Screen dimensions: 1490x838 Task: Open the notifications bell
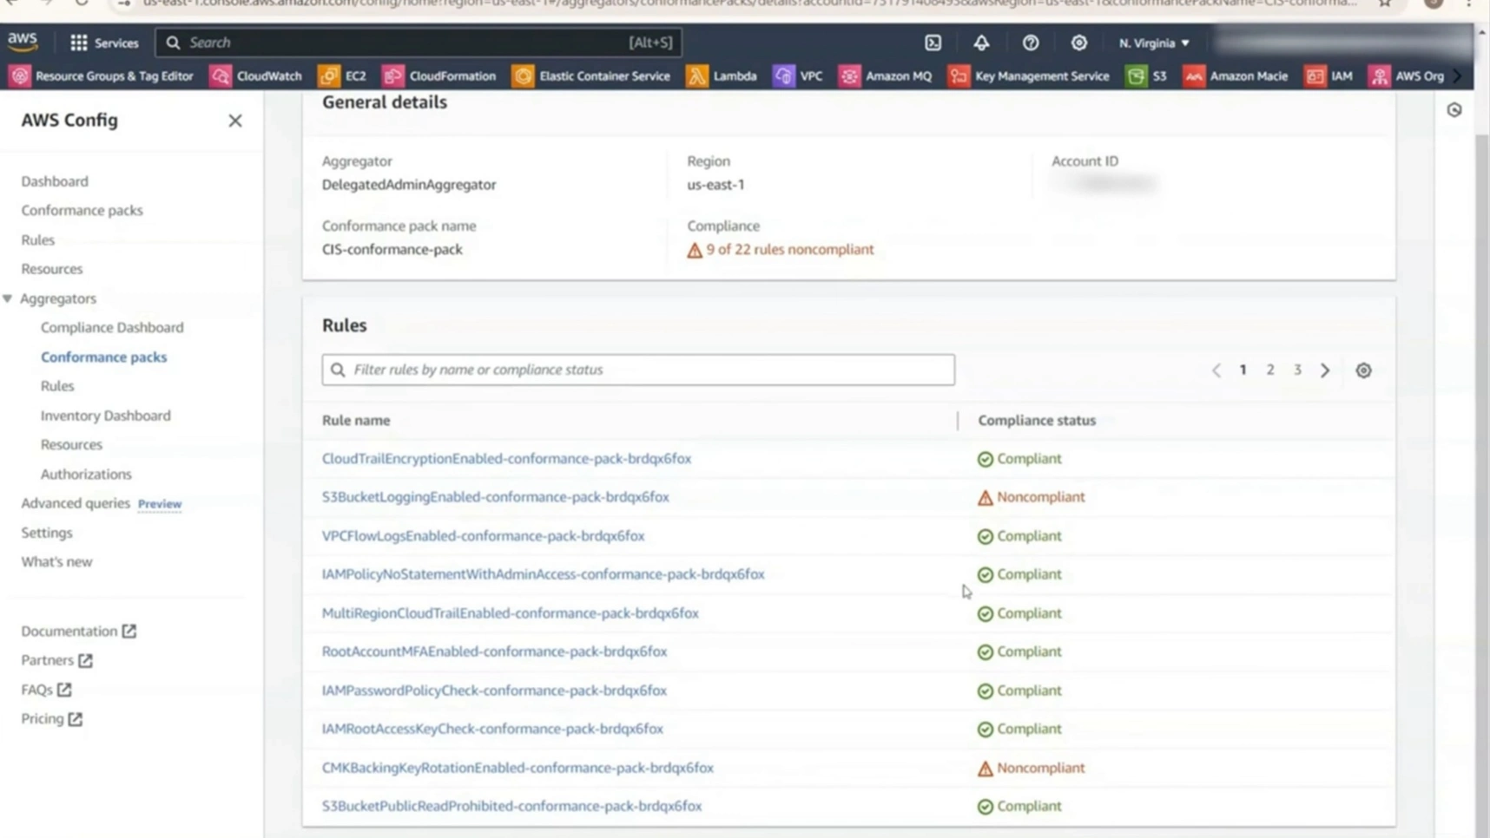click(x=981, y=43)
